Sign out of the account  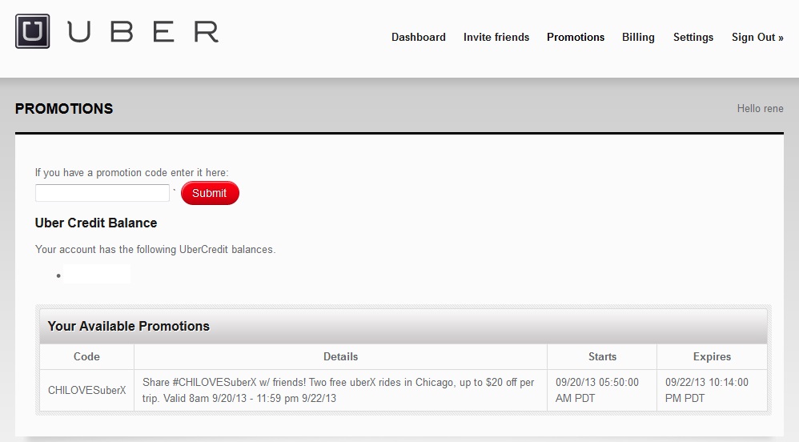(x=757, y=37)
